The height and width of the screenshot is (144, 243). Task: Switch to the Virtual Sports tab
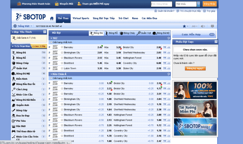click(x=81, y=18)
